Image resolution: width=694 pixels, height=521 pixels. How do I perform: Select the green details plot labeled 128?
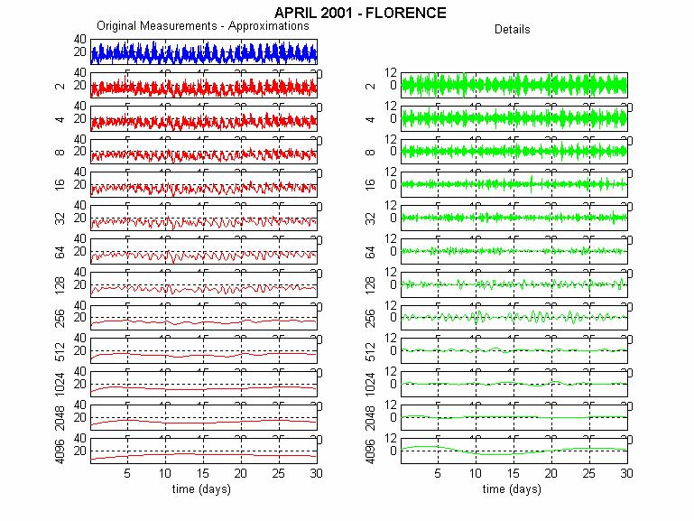click(x=514, y=284)
